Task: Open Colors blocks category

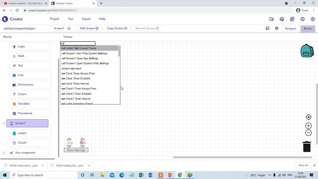Action: pos(30,94)
